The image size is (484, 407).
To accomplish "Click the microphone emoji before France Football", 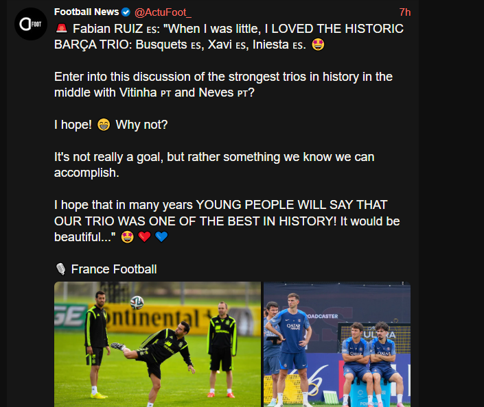I will pos(61,269).
